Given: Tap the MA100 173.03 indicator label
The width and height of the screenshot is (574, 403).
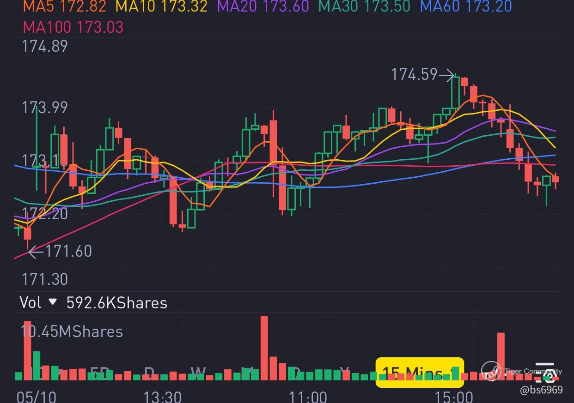Looking at the screenshot, I should coord(73,27).
